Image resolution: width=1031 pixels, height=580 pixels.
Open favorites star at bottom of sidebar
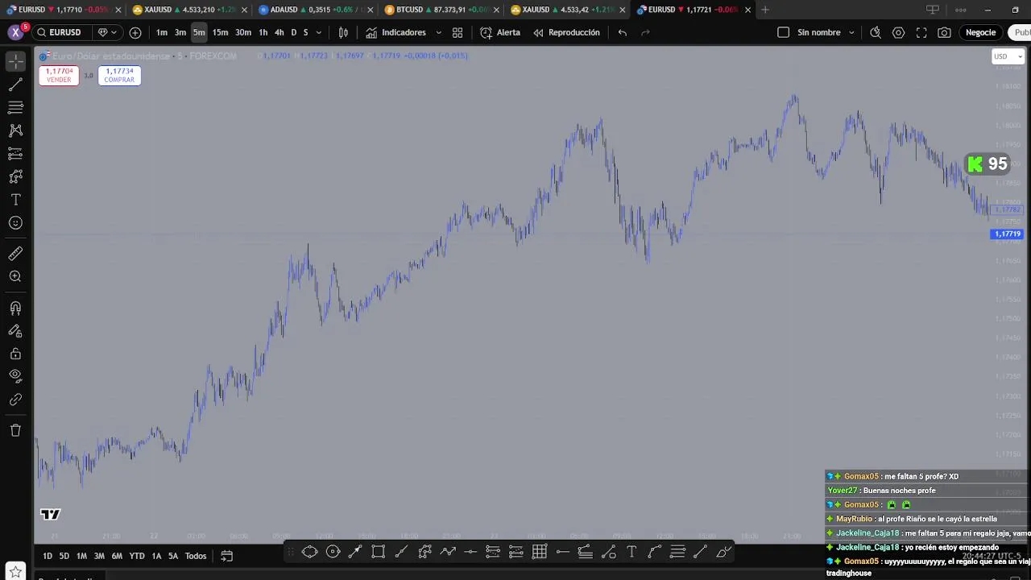(x=15, y=571)
